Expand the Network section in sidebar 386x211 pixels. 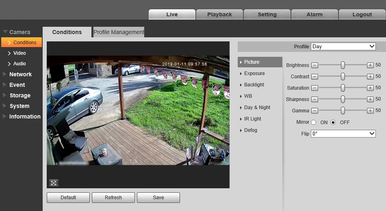tap(17, 74)
